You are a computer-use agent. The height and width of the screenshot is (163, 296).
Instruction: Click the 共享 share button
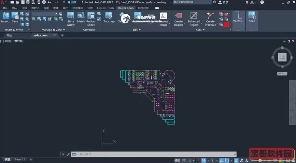72,2
